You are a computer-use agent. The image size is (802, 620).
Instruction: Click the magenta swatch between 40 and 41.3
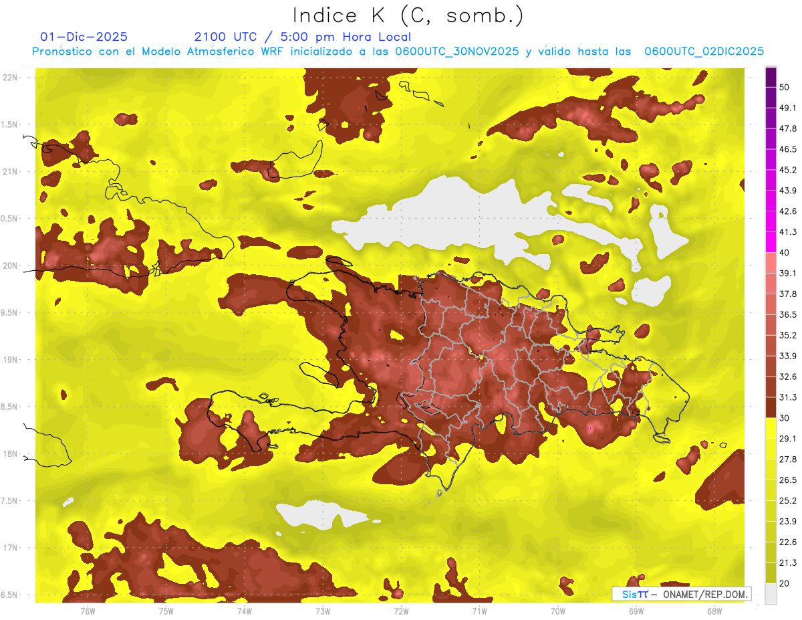[771, 242]
